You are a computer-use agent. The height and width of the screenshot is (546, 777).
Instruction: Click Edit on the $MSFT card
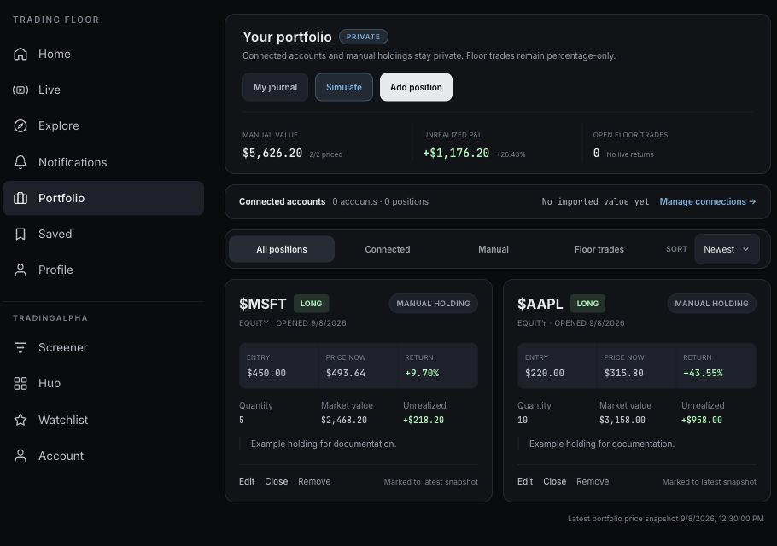point(247,481)
